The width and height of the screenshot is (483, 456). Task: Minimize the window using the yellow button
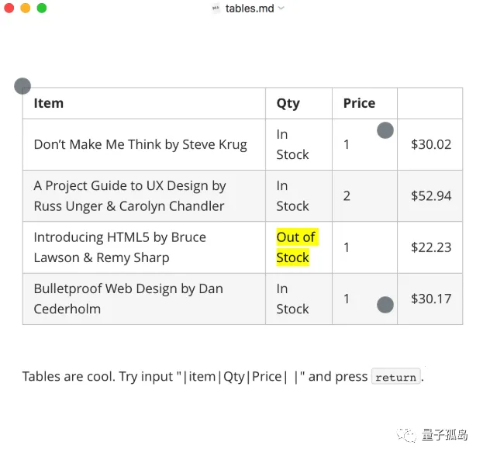[25, 8]
